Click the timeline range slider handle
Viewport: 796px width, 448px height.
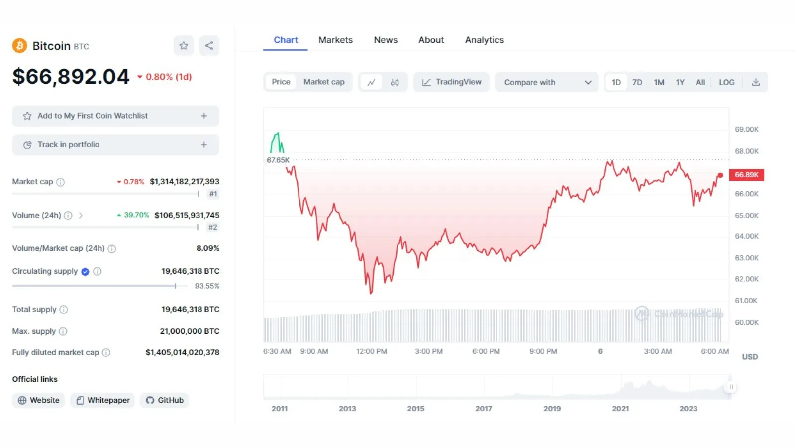(x=731, y=387)
